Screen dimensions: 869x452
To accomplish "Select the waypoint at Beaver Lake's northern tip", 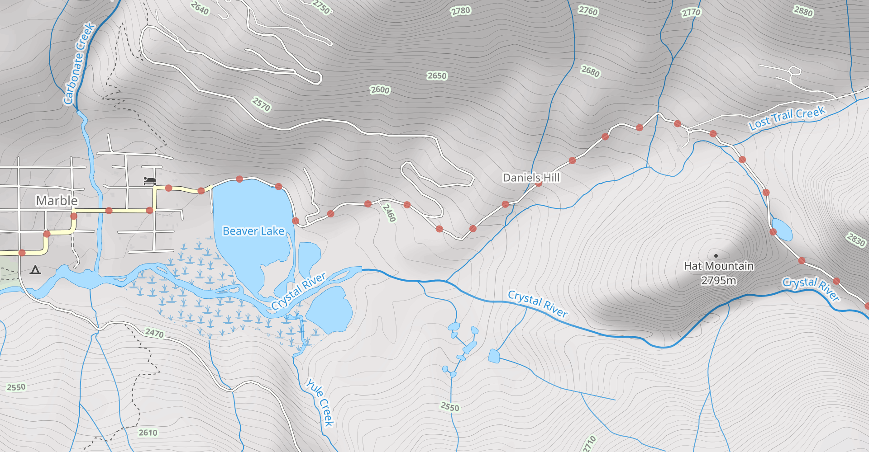I will (x=239, y=179).
